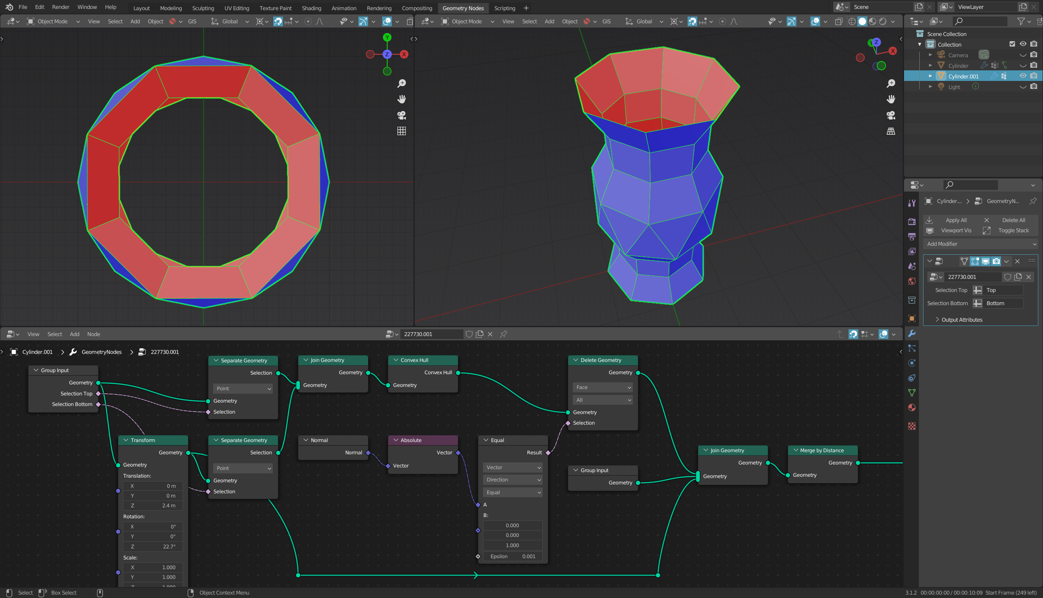Image resolution: width=1043 pixels, height=598 pixels.
Task: Open the Add Modifier dropdown
Action: [981, 244]
